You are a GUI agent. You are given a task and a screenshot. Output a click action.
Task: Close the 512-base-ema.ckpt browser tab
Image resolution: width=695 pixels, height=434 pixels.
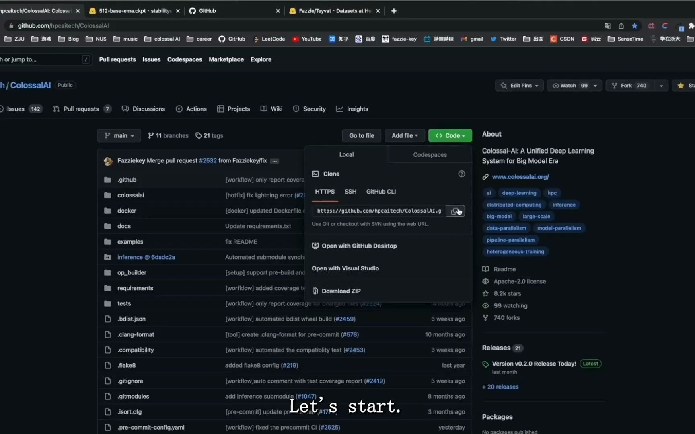[x=178, y=11]
